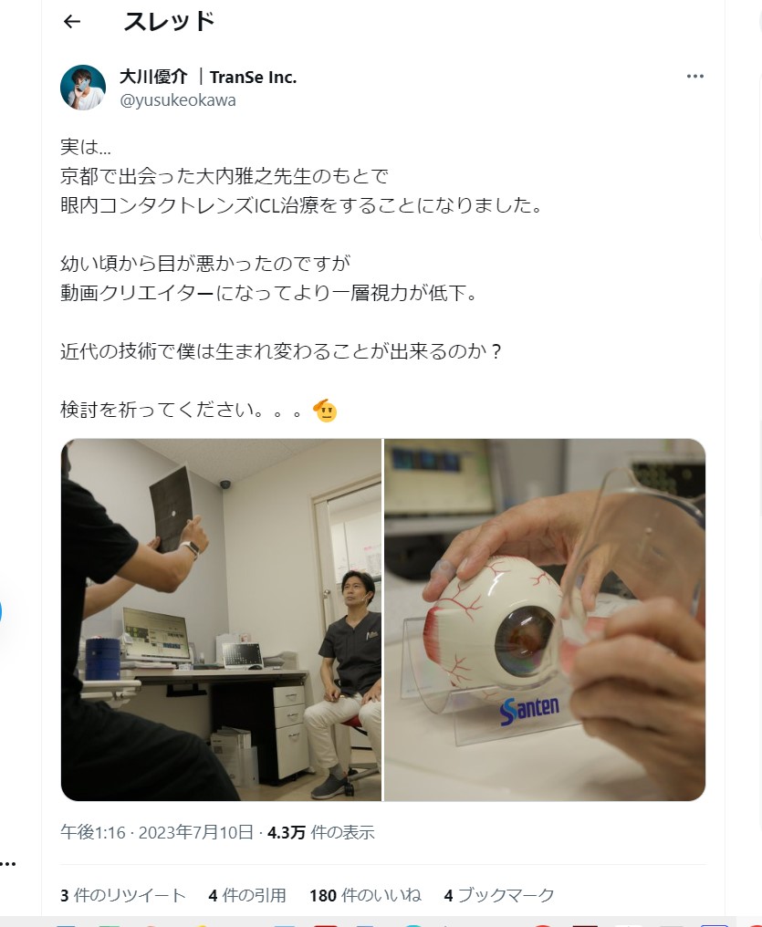Click tweet line 近代の技術で僕は生まれ変わる

(281, 351)
